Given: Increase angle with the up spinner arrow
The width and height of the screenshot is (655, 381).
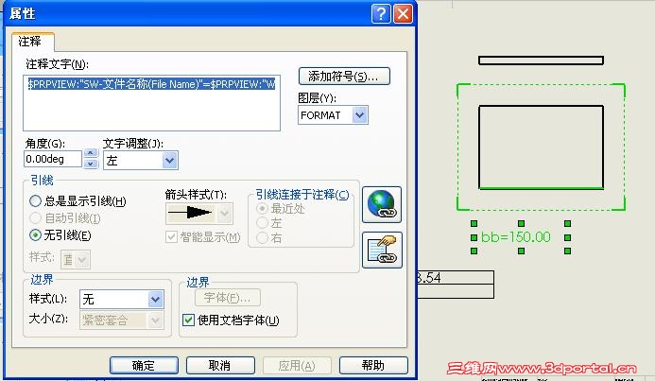Looking at the screenshot, I should tap(91, 153).
